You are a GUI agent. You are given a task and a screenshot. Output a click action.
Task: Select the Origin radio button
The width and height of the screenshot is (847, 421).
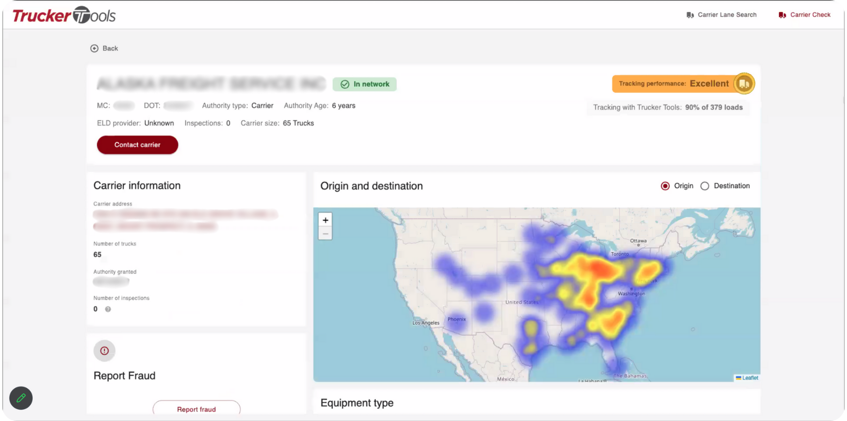pos(665,186)
